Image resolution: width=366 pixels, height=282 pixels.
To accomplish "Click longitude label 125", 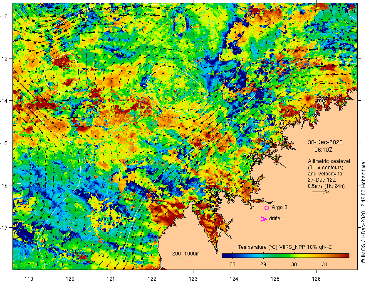I will click(275, 279).
